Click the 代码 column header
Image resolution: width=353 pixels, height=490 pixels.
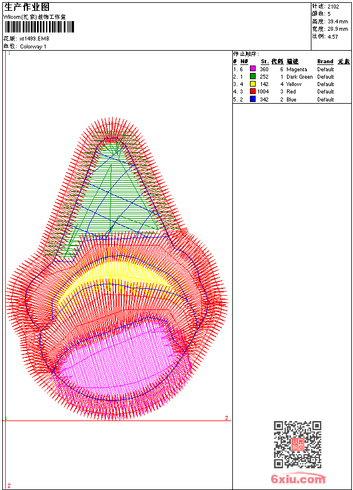[277, 62]
